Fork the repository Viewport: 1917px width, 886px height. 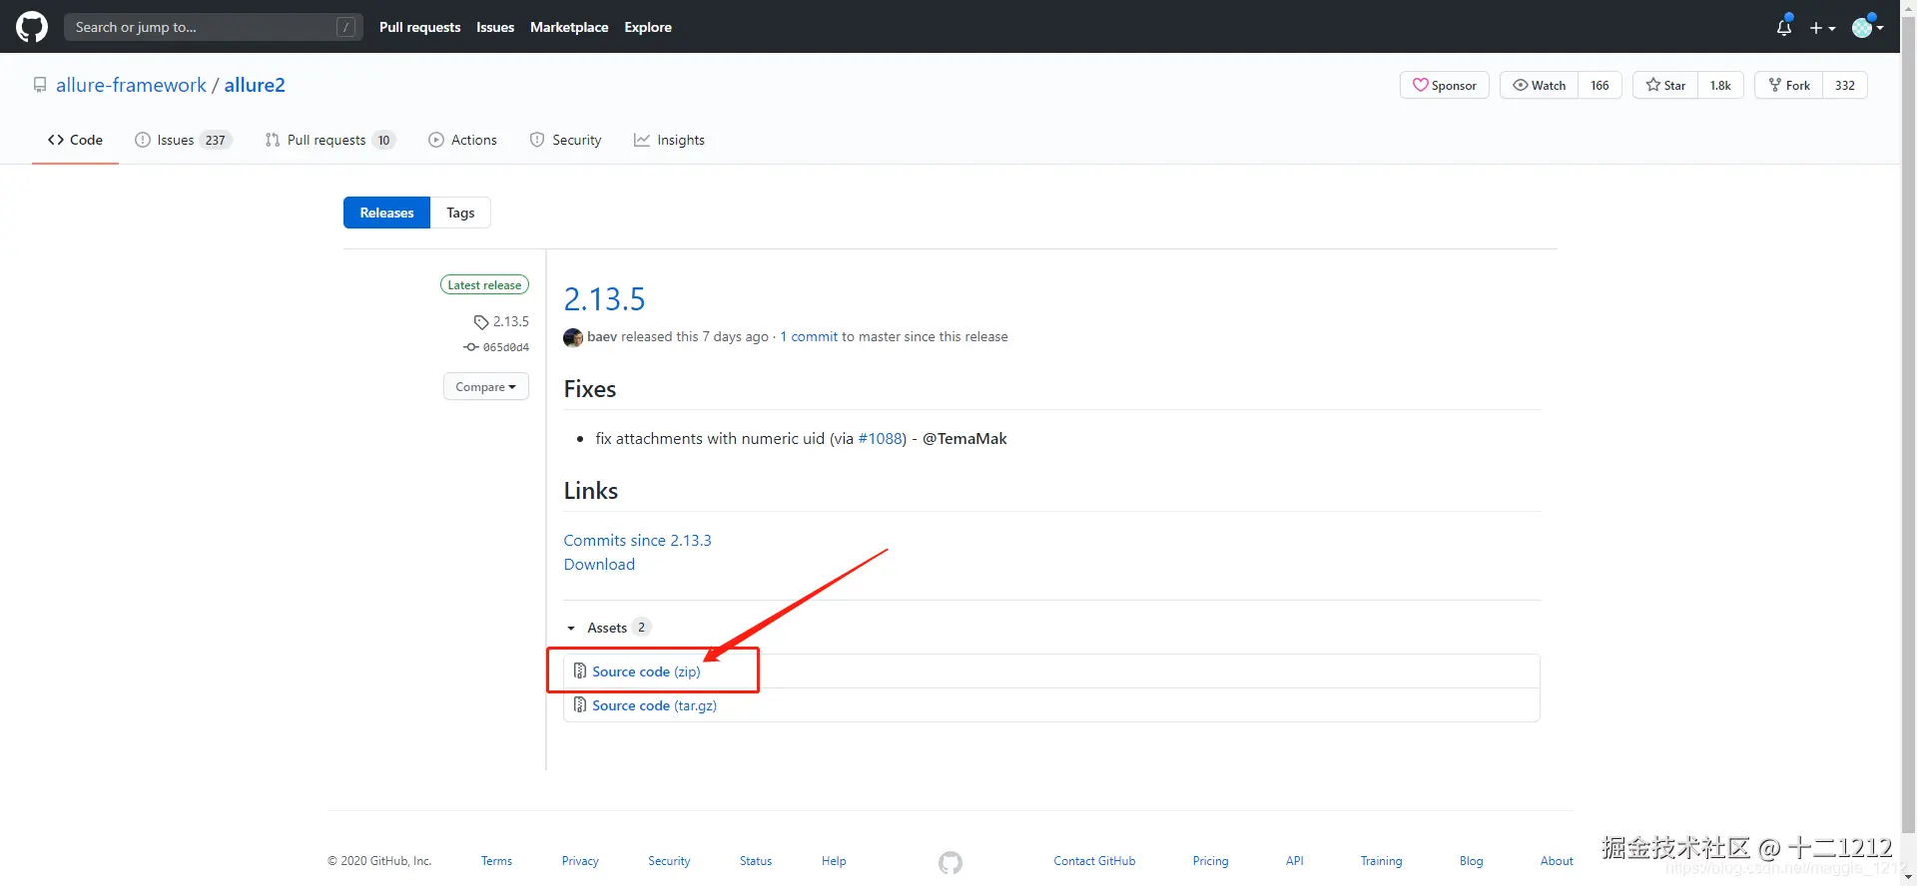(1789, 85)
